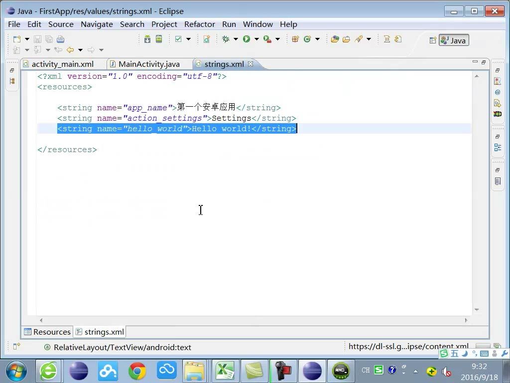Click the green Run button
The height and width of the screenshot is (383, 510).
pos(247,39)
